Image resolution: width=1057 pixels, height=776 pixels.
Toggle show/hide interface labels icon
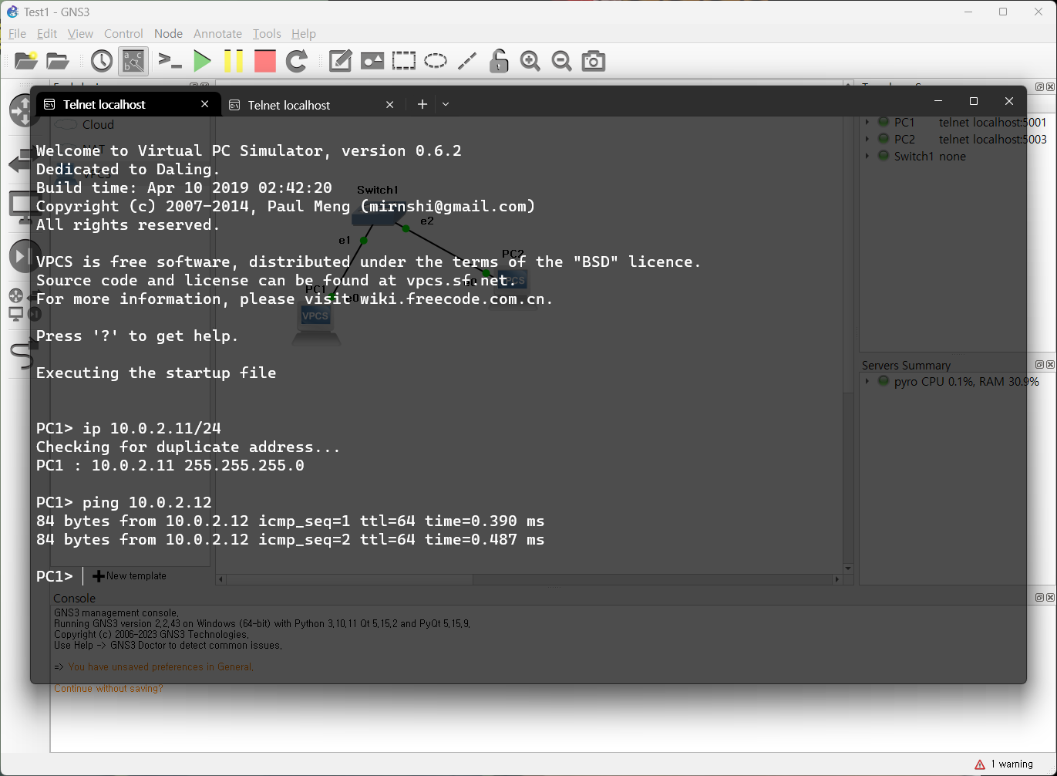pos(133,61)
